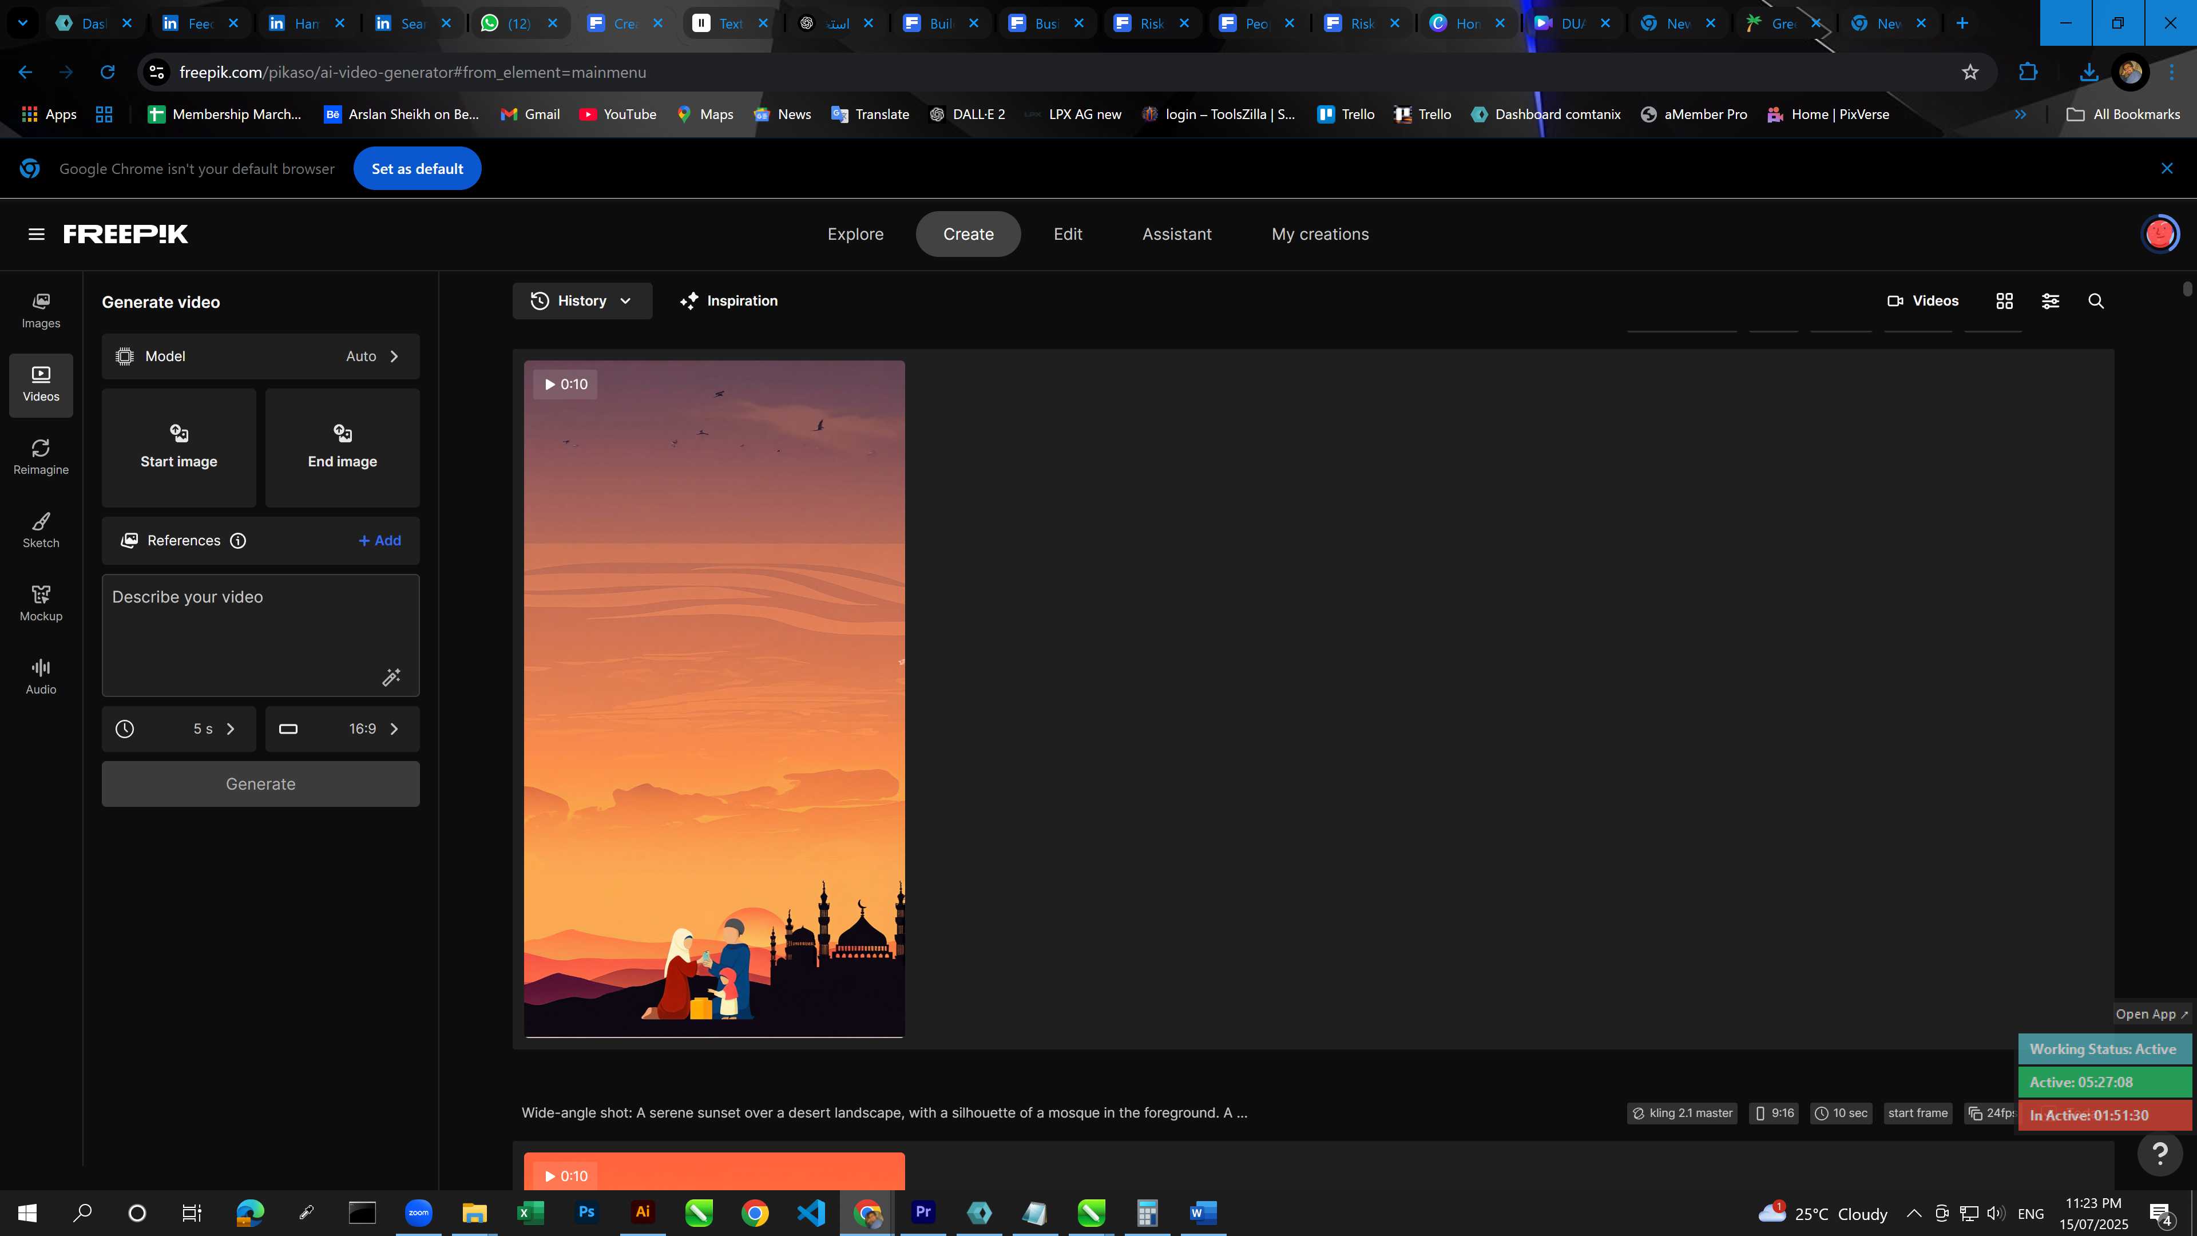Open Chrome downloads icon
This screenshot has height=1236, width=2197.
point(2088,73)
